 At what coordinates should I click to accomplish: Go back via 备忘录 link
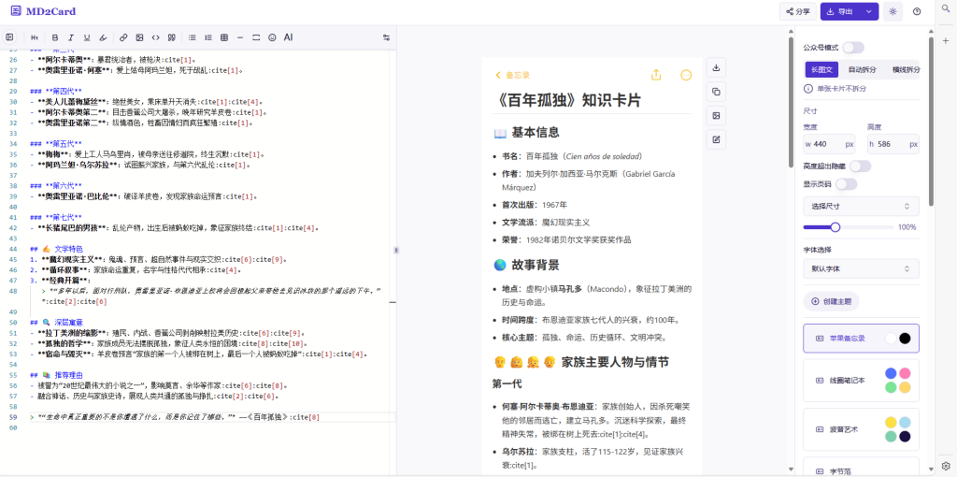tap(513, 75)
